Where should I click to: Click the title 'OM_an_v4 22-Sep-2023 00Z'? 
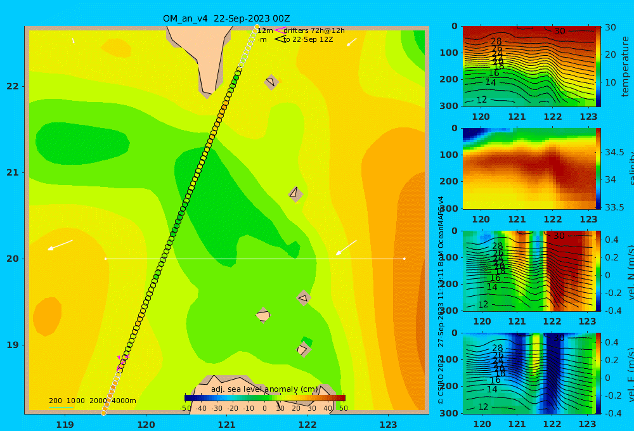coord(226,18)
